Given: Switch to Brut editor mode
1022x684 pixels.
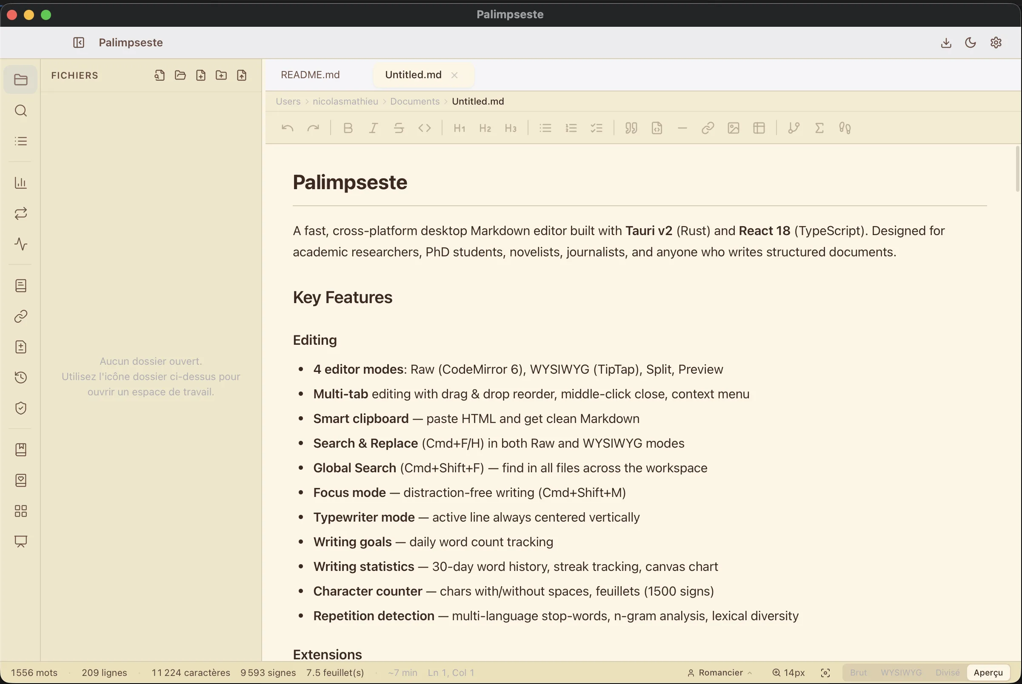Looking at the screenshot, I should coord(858,673).
